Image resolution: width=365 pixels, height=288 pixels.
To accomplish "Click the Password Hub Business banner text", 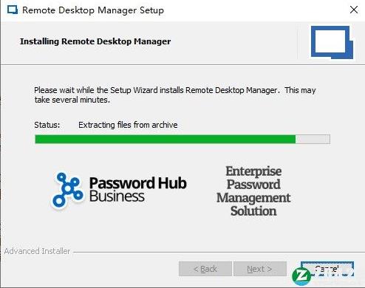I will [138, 190].
